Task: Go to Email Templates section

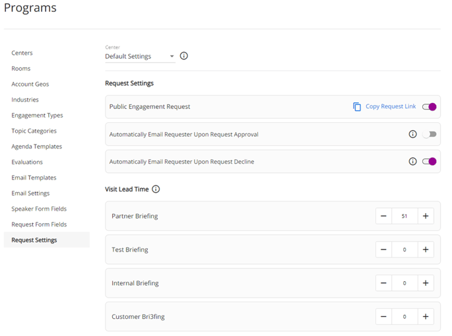Action: point(34,178)
